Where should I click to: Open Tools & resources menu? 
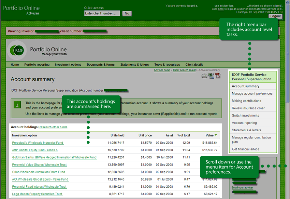[x=167, y=65]
